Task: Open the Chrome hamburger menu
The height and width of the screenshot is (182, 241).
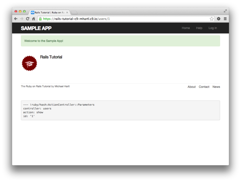Action: [225, 19]
